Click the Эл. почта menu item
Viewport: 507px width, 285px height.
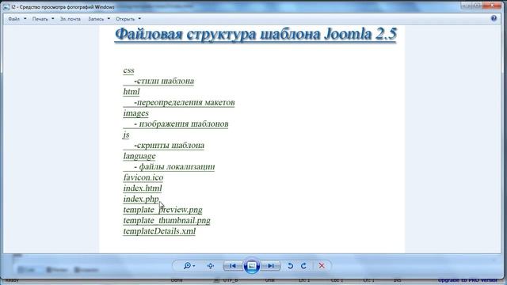coord(71,19)
